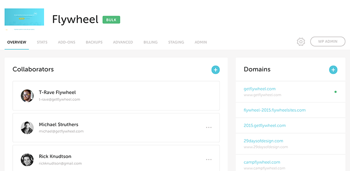Image resolution: width=350 pixels, height=171 pixels.
Task: Click email t-rave@getflywheel.com
Action: (x=59, y=100)
